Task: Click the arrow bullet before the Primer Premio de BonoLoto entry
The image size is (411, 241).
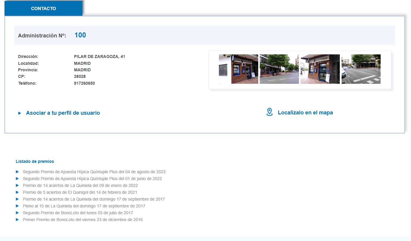Action: click(x=17, y=220)
